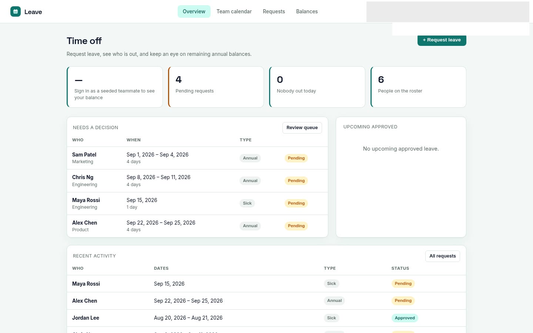The height and width of the screenshot is (333, 533).
Task: Select the Pending requests card
Action: click(x=216, y=87)
